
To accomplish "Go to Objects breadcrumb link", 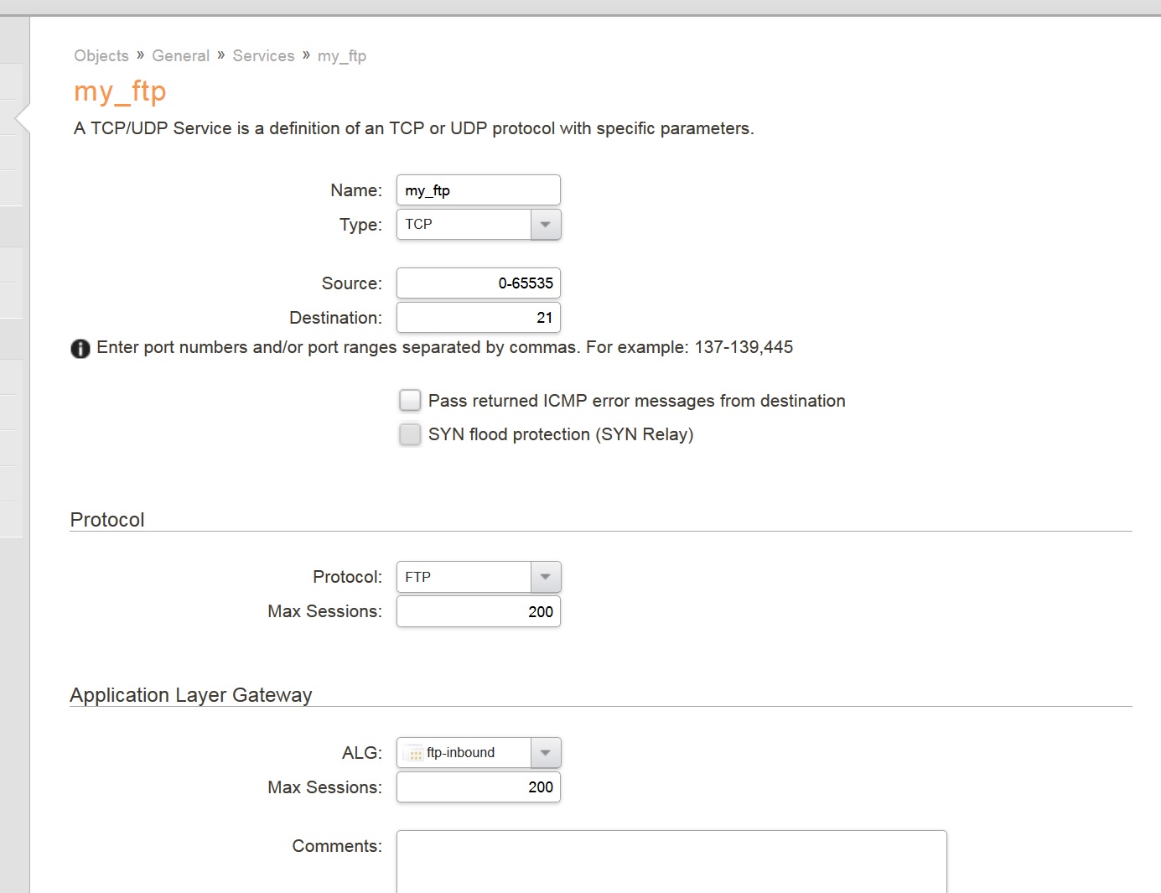I will click(x=101, y=56).
